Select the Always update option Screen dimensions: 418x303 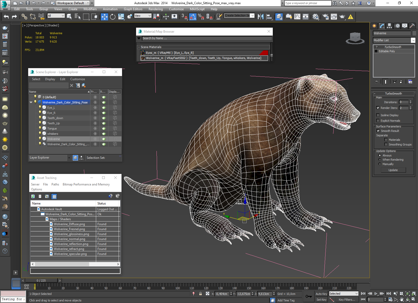pyautogui.click(x=380, y=155)
